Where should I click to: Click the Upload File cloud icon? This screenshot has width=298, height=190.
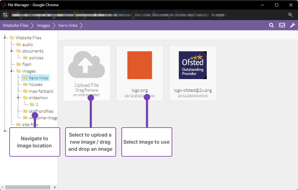(x=87, y=65)
